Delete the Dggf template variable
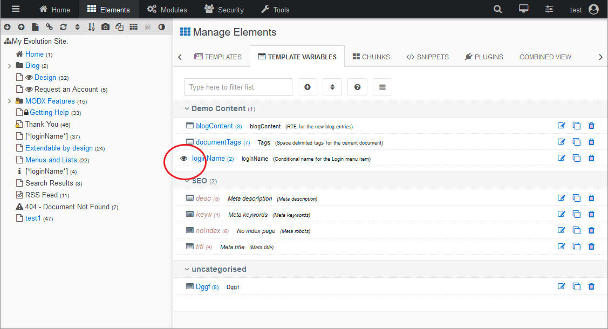The height and width of the screenshot is (329, 608). (591, 286)
